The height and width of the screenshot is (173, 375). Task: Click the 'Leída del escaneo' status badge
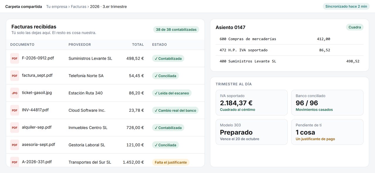click(x=172, y=93)
